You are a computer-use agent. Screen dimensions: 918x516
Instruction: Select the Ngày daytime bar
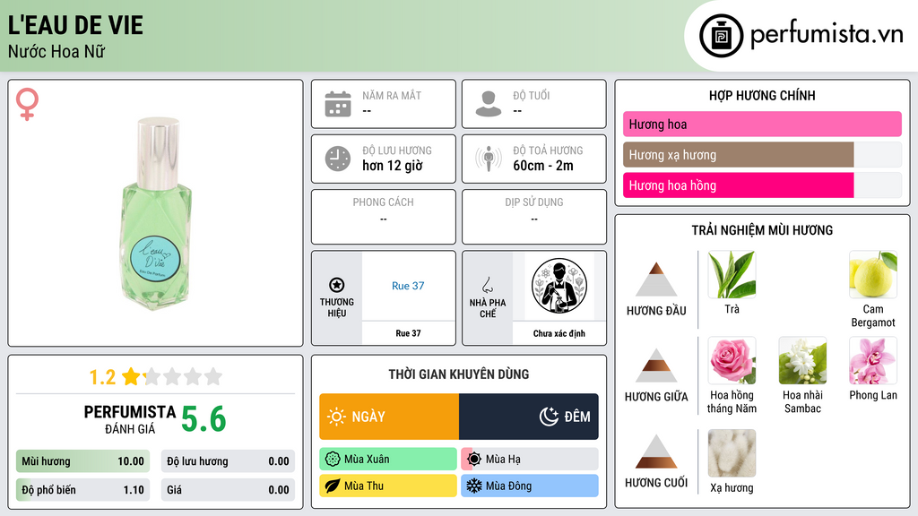[389, 417]
